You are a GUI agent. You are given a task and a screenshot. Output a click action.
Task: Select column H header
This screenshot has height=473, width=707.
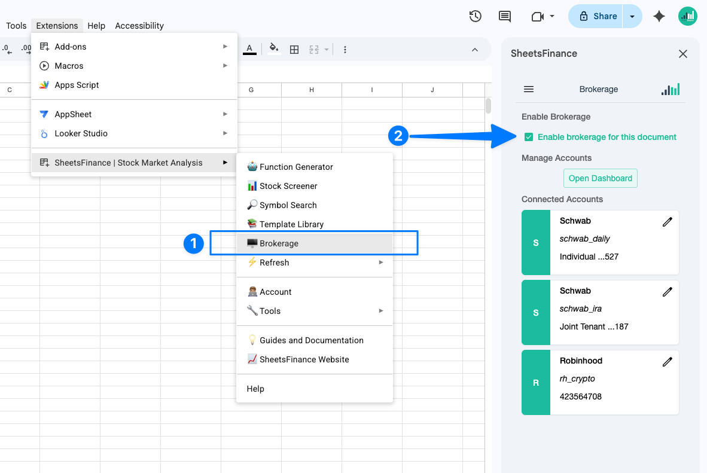pyautogui.click(x=312, y=90)
